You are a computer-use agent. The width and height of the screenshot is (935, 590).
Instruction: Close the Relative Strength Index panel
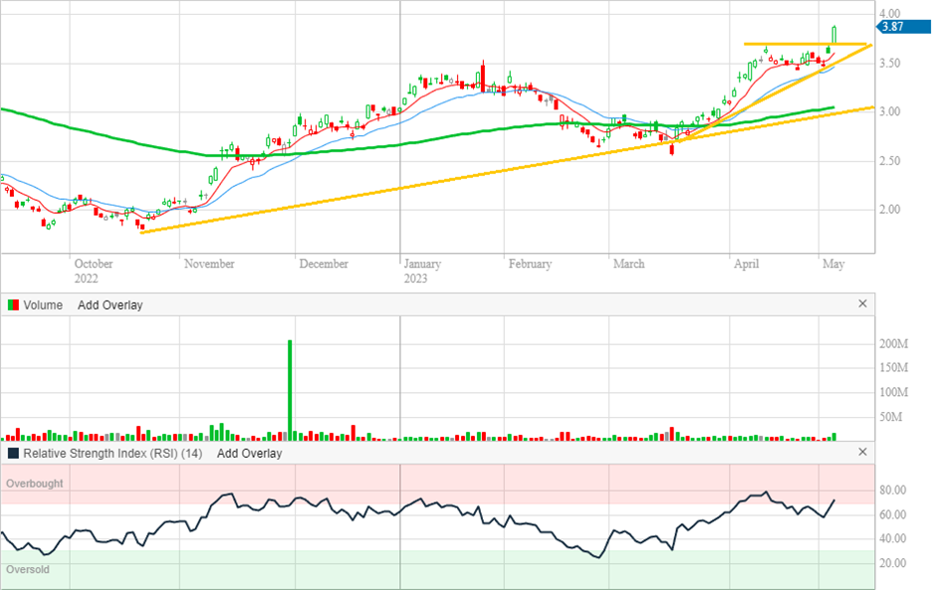(x=862, y=452)
